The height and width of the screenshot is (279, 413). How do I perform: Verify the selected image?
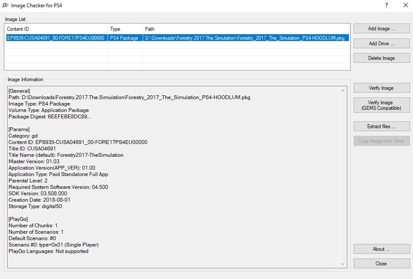(381, 88)
